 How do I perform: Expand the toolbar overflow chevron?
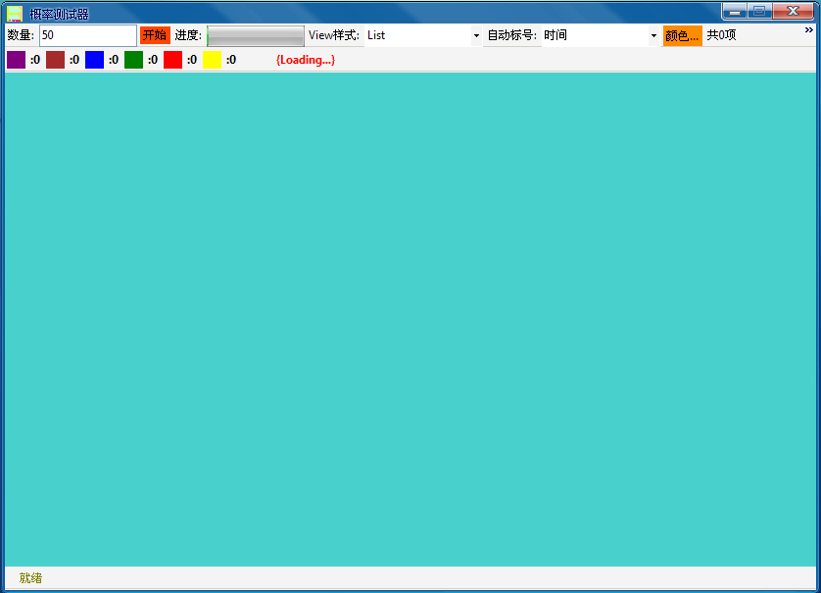coord(809,30)
